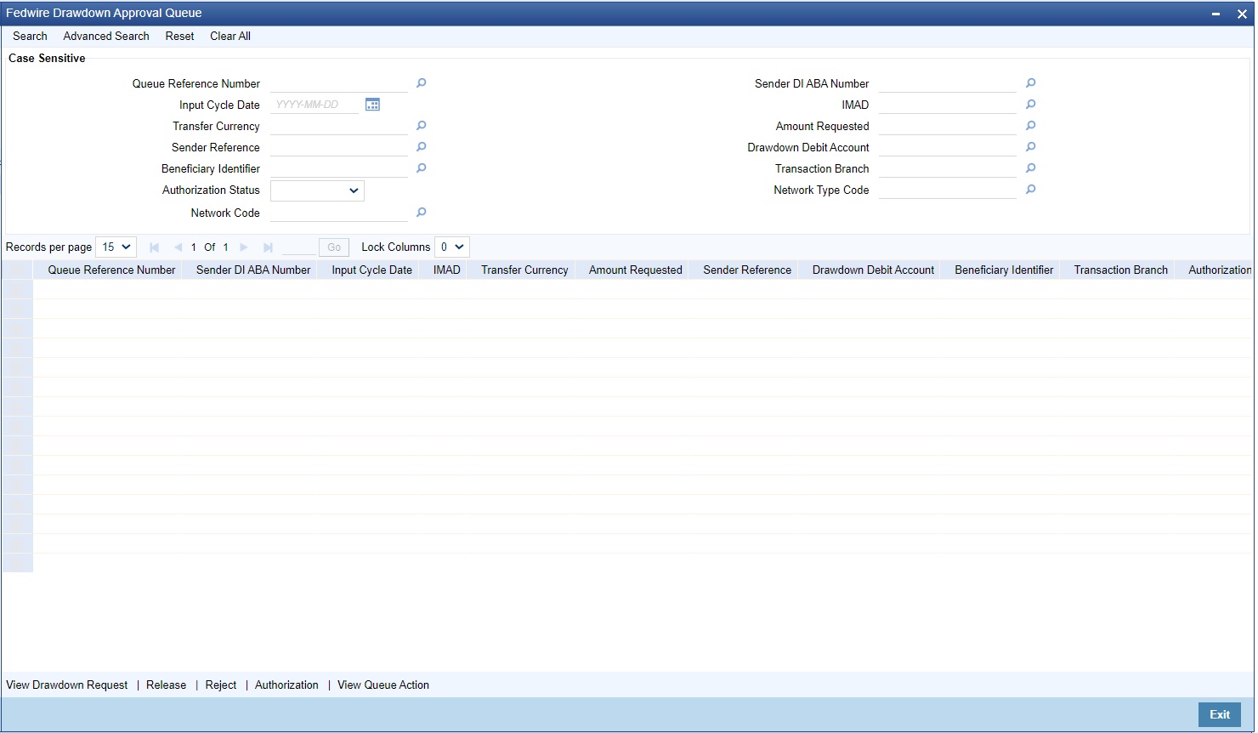Click Authorization action at bottom
The width and height of the screenshot is (1258, 733).
click(286, 685)
